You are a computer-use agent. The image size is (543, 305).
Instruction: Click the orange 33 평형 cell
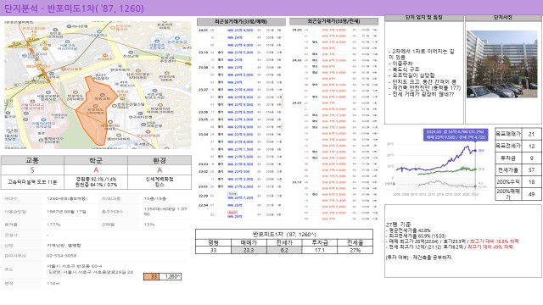152,276
